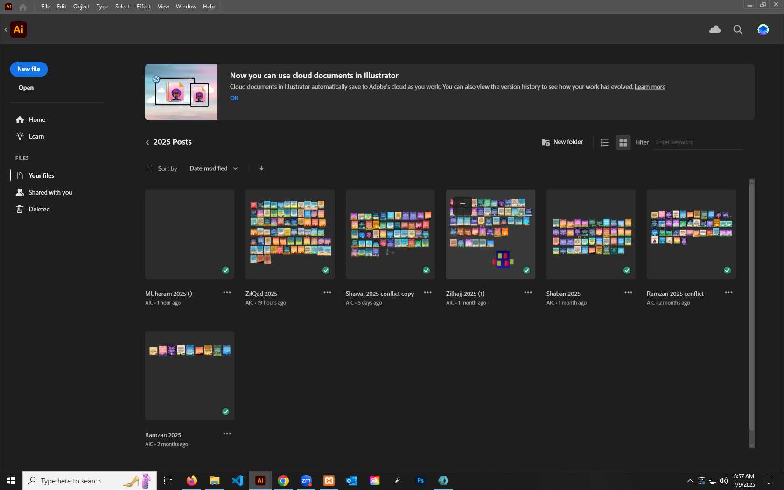Open more options for Zilhajj 2025 (1)
784x490 pixels.
click(x=528, y=292)
